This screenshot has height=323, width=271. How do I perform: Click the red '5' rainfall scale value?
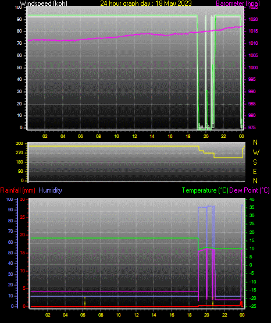click(x=24, y=289)
